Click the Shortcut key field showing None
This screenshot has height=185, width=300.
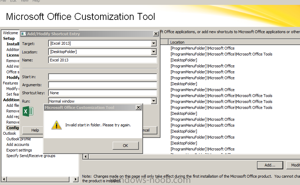point(103,93)
